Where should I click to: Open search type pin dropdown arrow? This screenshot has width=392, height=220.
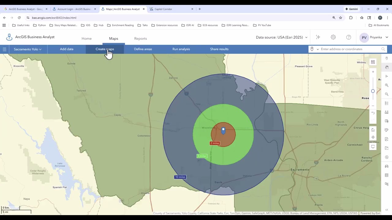(318, 49)
